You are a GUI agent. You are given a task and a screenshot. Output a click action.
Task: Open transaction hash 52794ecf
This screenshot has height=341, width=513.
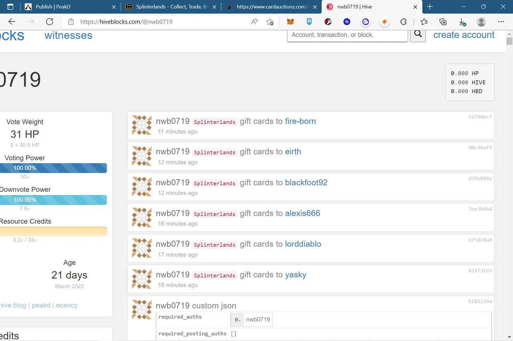480,117
